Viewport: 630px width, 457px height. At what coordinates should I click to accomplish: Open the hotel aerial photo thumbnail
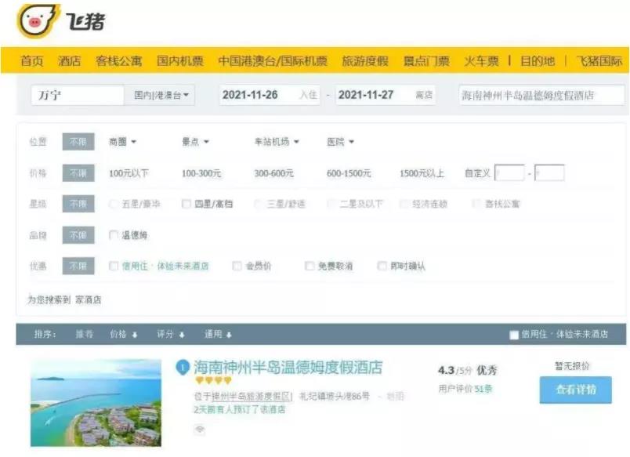click(x=96, y=403)
